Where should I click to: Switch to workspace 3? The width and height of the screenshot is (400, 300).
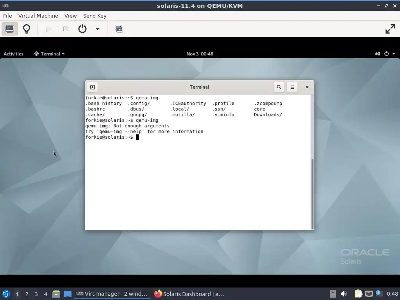tap(36, 294)
